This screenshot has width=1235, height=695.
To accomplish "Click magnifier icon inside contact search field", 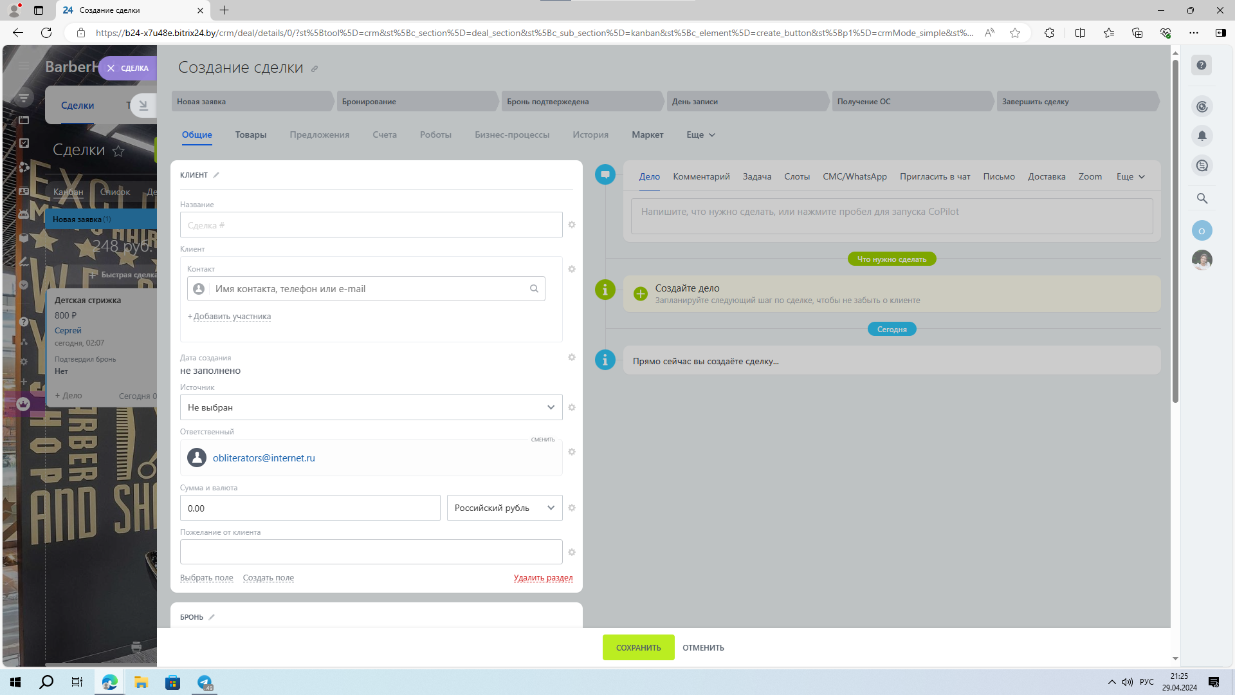I will 534,288.
